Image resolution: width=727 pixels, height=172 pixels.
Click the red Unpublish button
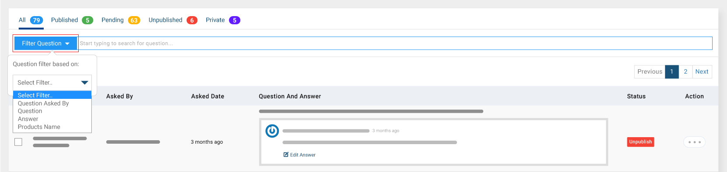(640, 142)
